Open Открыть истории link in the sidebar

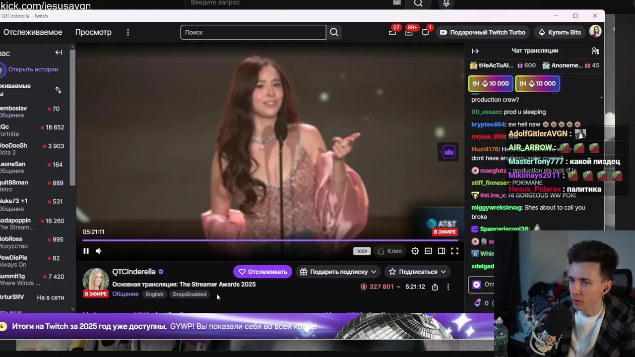pyautogui.click(x=33, y=69)
